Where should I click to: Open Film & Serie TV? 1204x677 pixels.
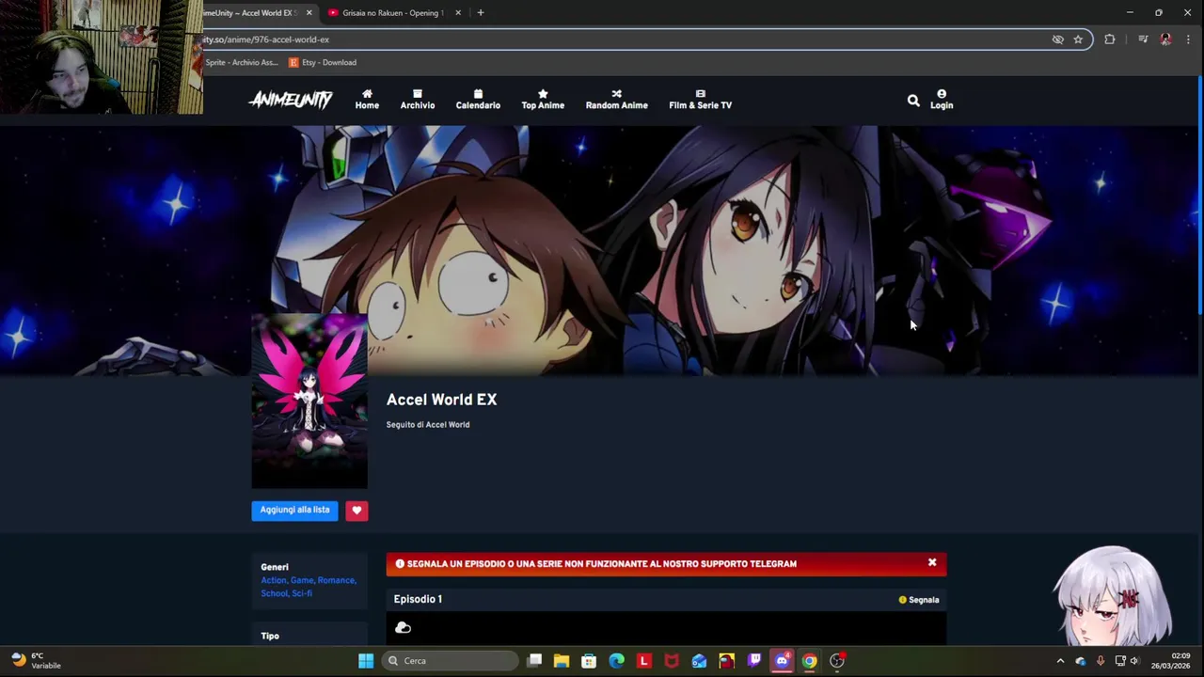(700, 100)
